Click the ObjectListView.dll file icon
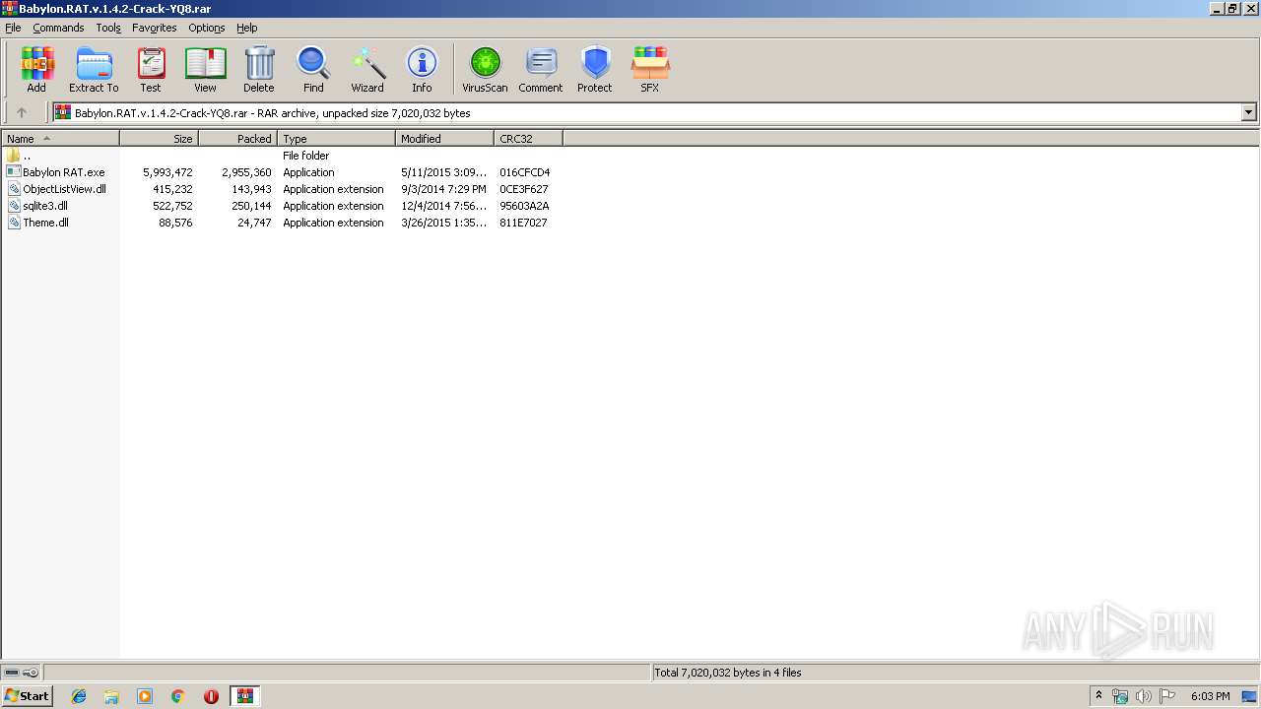Viewport: 1261px width, 709px height. (14, 189)
